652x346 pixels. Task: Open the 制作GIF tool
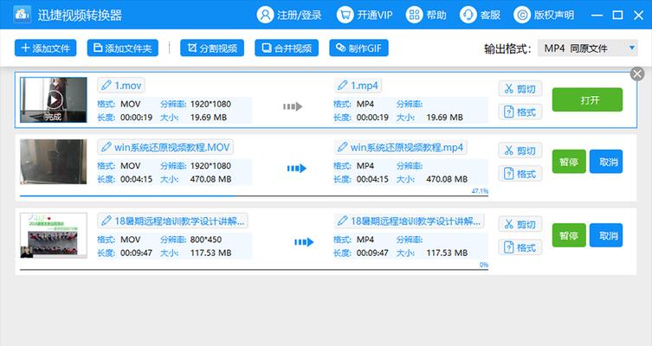click(358, 48)
